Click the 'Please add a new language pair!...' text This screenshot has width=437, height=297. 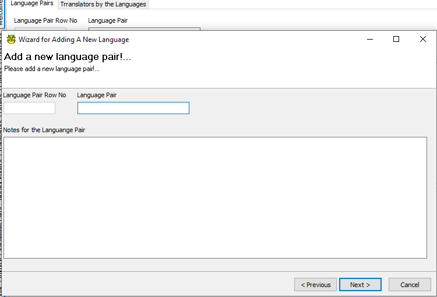[52, 69]
